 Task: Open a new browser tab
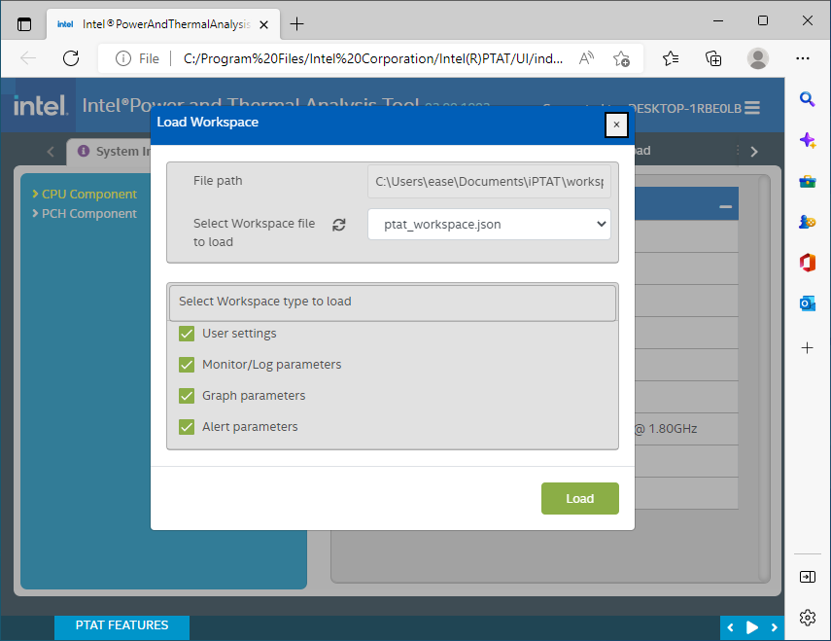[297, 24]
